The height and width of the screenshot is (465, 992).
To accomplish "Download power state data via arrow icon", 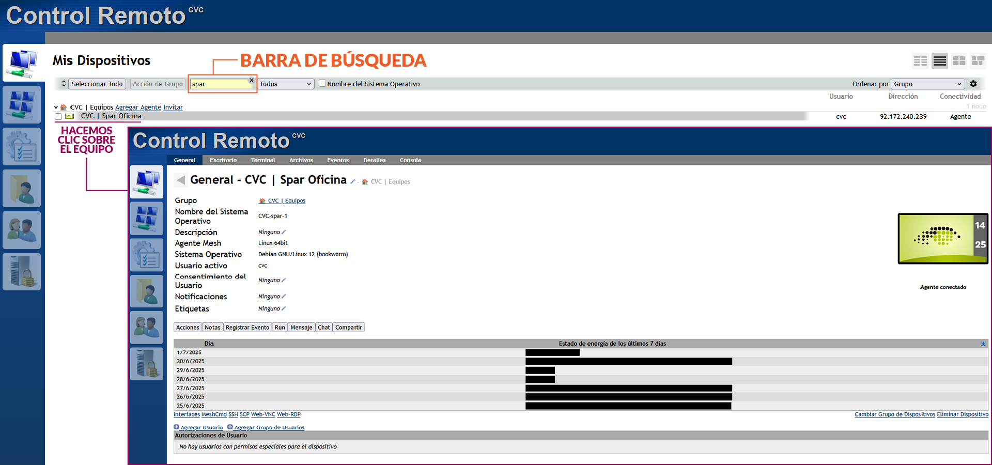I will [x=983, y=344].
